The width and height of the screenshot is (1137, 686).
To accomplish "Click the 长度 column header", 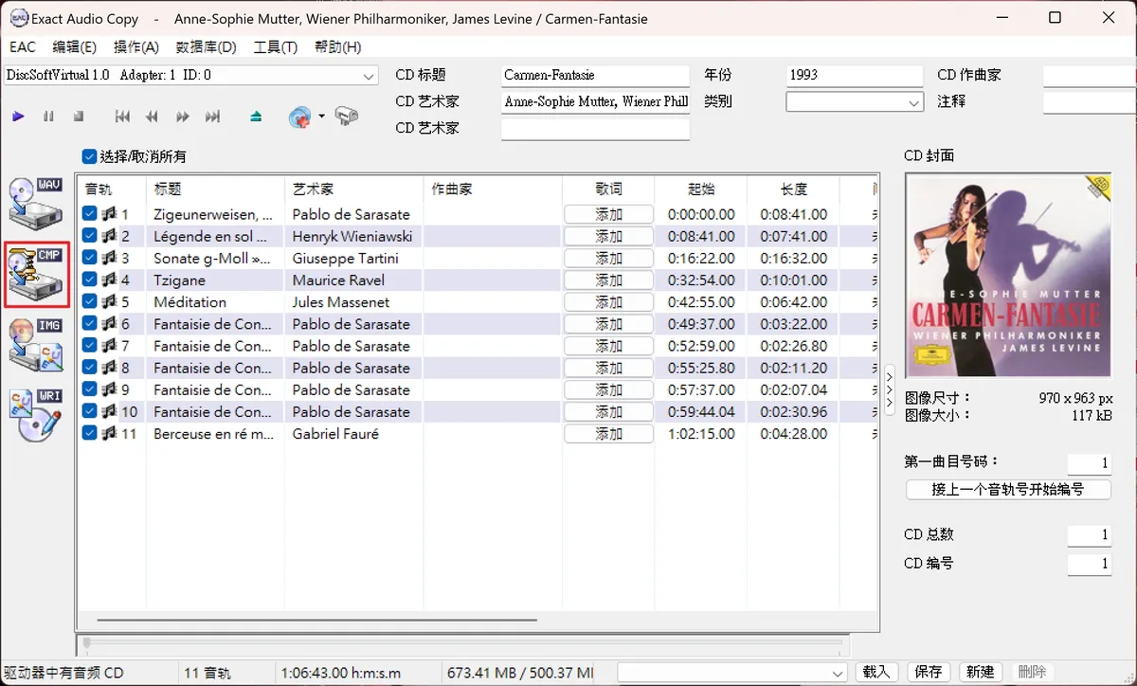I will [x=794, y=189].
